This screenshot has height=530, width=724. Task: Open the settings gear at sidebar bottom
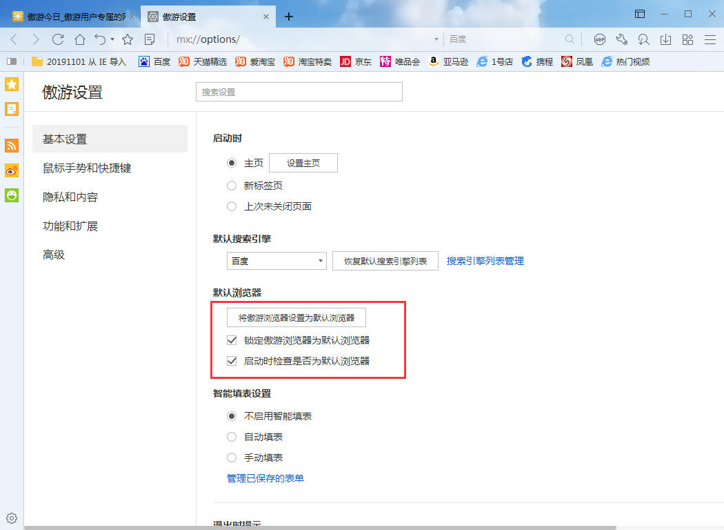click(x=11, y=518)
